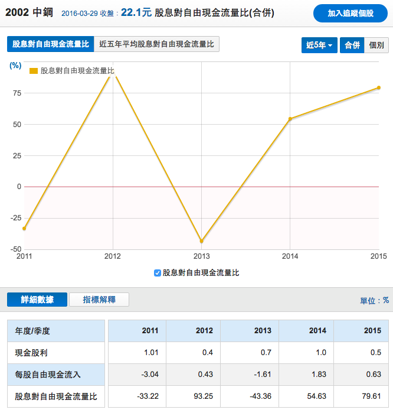
Task: Click the 加入追蹤個股 button
Action: point(350,13)
